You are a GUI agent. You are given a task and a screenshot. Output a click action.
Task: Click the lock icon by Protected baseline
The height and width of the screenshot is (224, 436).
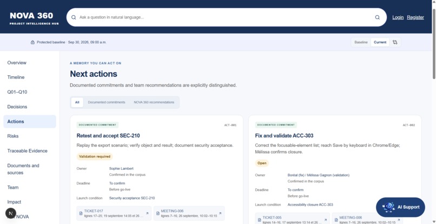coord(32,42)
